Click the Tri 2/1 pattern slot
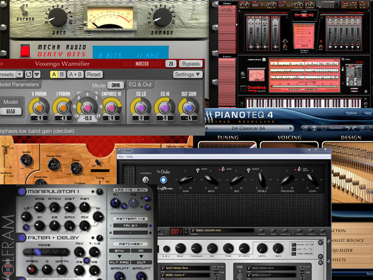373x280 pixels. coord(132,226)
